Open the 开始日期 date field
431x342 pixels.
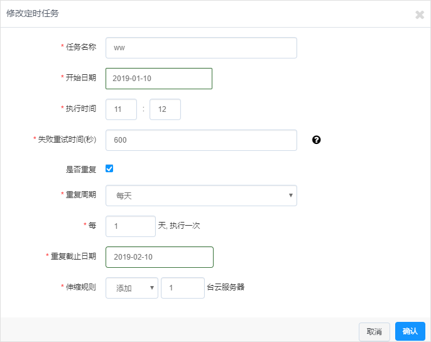[159, 79]
